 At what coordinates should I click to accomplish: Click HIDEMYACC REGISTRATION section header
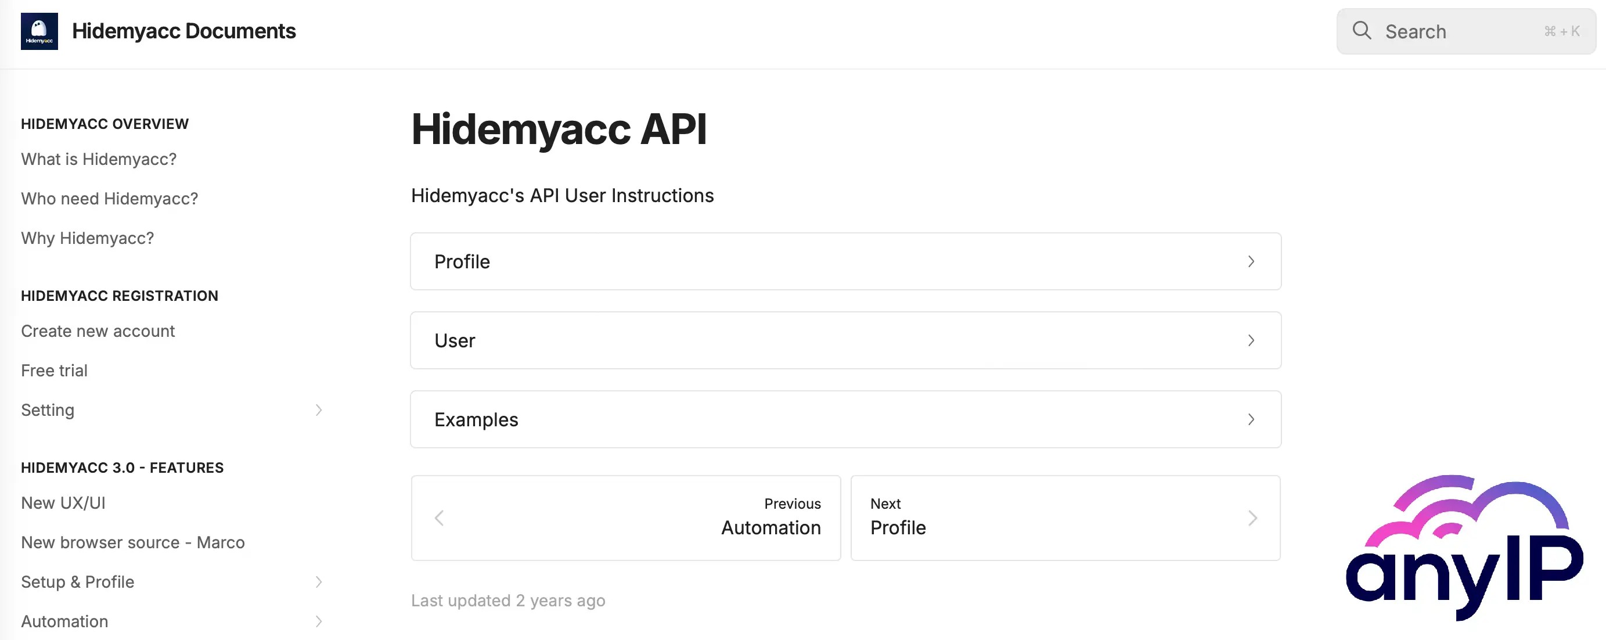click(119, 296)
